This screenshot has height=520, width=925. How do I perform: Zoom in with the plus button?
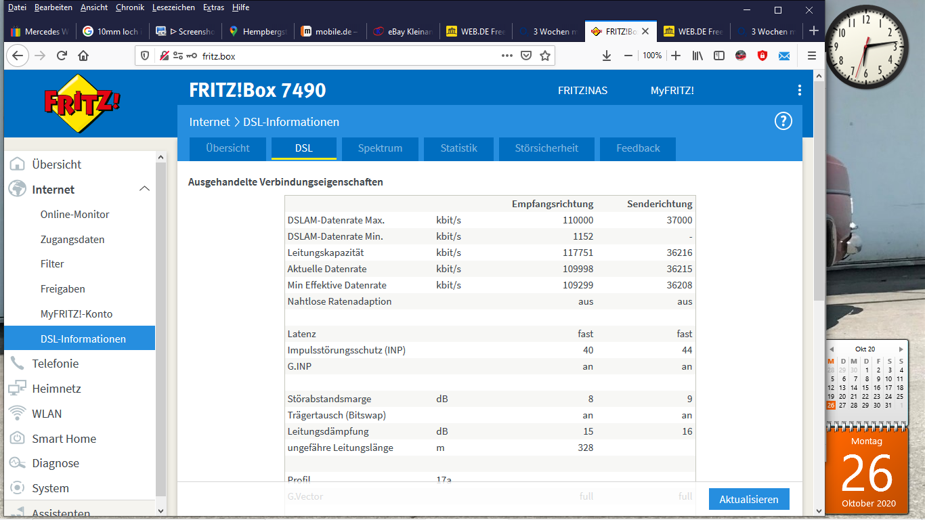(676, 56)
